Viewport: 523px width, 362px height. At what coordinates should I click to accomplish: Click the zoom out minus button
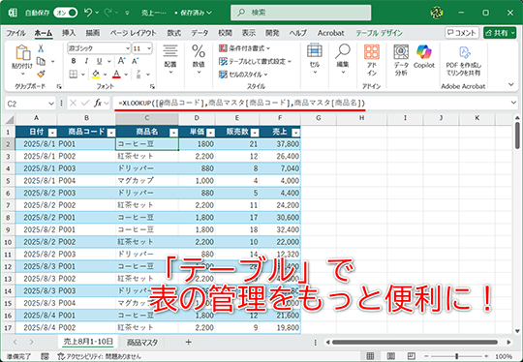(426, 356)
